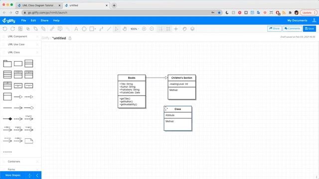Screen dimensions: 319x179
Task: Click the bookmark star in address bar
Action: pyautogui.click(x=219, y=12)
